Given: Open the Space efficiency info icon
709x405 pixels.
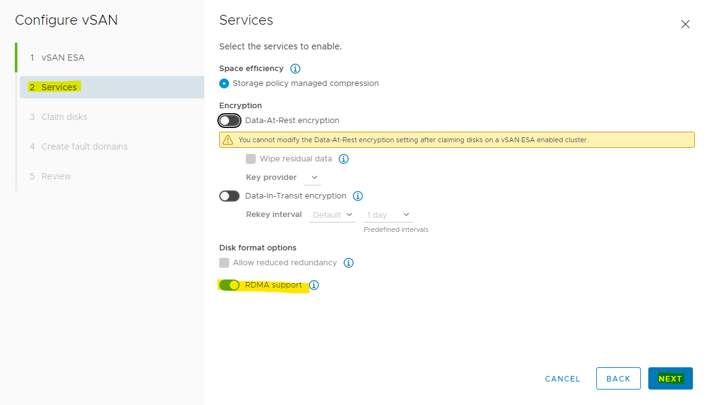Looking at the screenshot, I should (x=295, y=69).
